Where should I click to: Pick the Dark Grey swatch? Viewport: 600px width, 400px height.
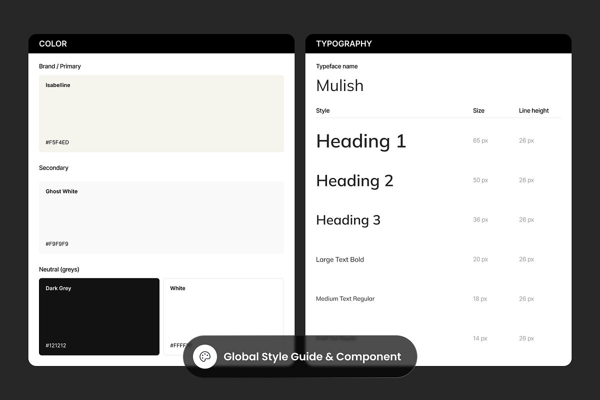pos(99,316)
